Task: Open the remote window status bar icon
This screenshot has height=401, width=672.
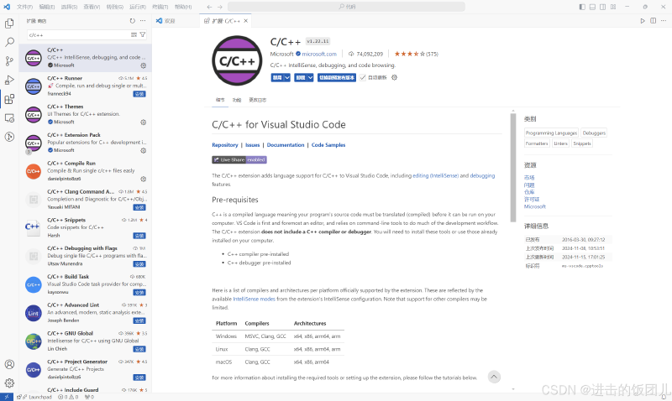Action: (7, 397)
